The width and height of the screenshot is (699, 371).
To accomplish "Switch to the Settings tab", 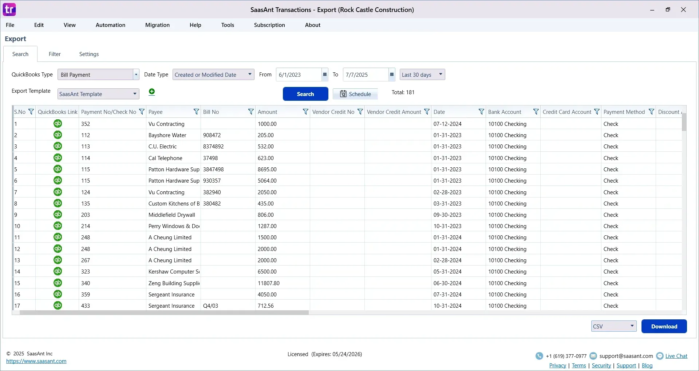I will pyautogui.click(x=89, y=54).
